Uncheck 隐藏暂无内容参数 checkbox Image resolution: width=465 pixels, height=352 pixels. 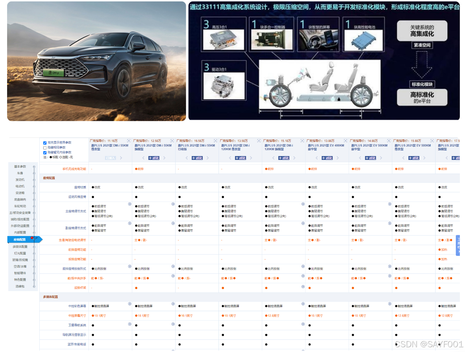tap(45, 152)
